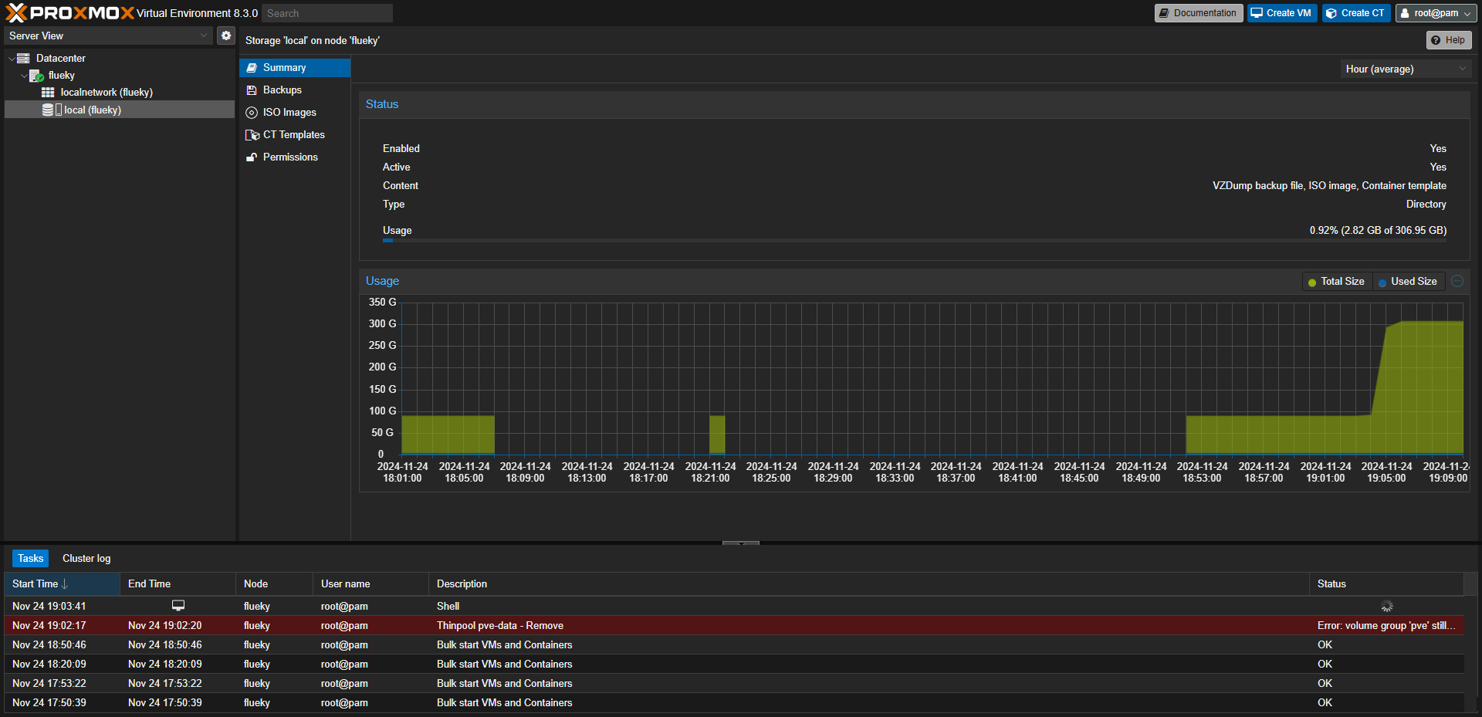Viewport: 1482px width, 717px height.
Task: Open the ISO Images section
Action: (x=289, y=113)
